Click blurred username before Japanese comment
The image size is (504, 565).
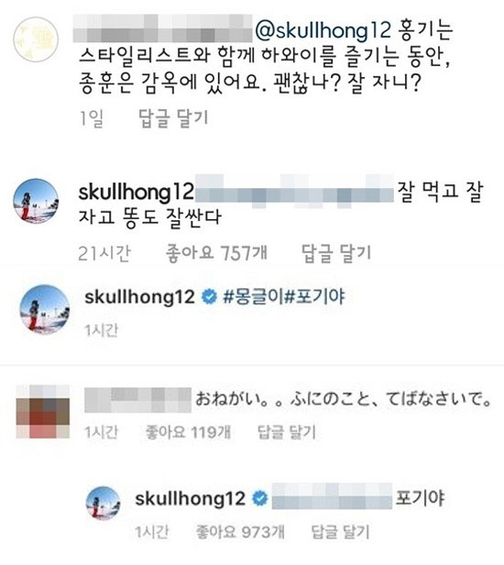tap(137, 400)
